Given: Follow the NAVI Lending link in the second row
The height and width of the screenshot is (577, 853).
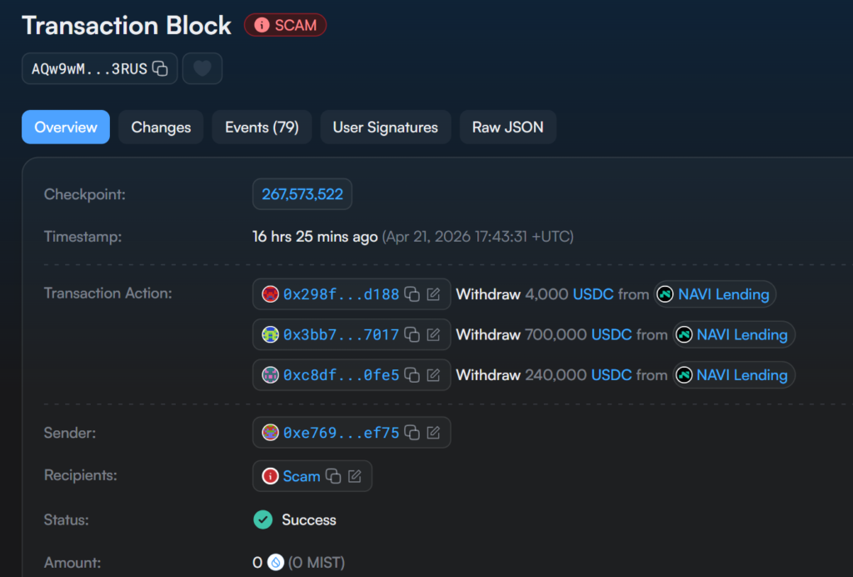Looking at the screenshot, I should point(741,334).
